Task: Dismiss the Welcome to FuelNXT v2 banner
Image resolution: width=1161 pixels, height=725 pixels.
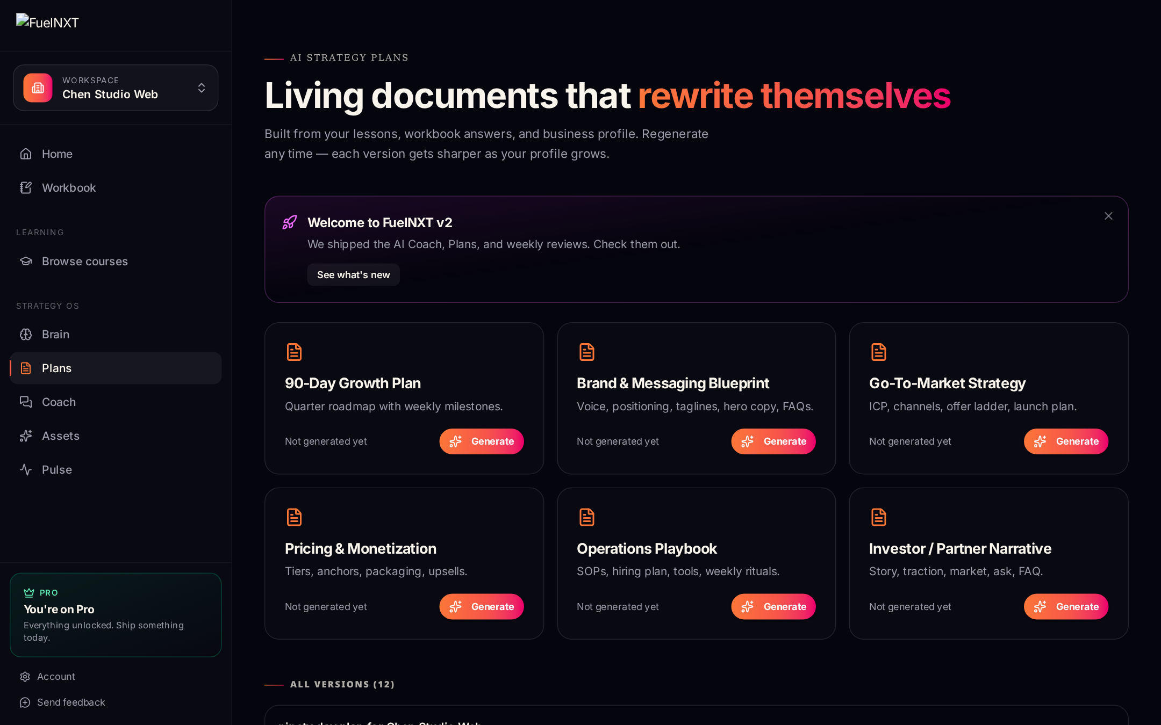Action: click(1108, 216)
